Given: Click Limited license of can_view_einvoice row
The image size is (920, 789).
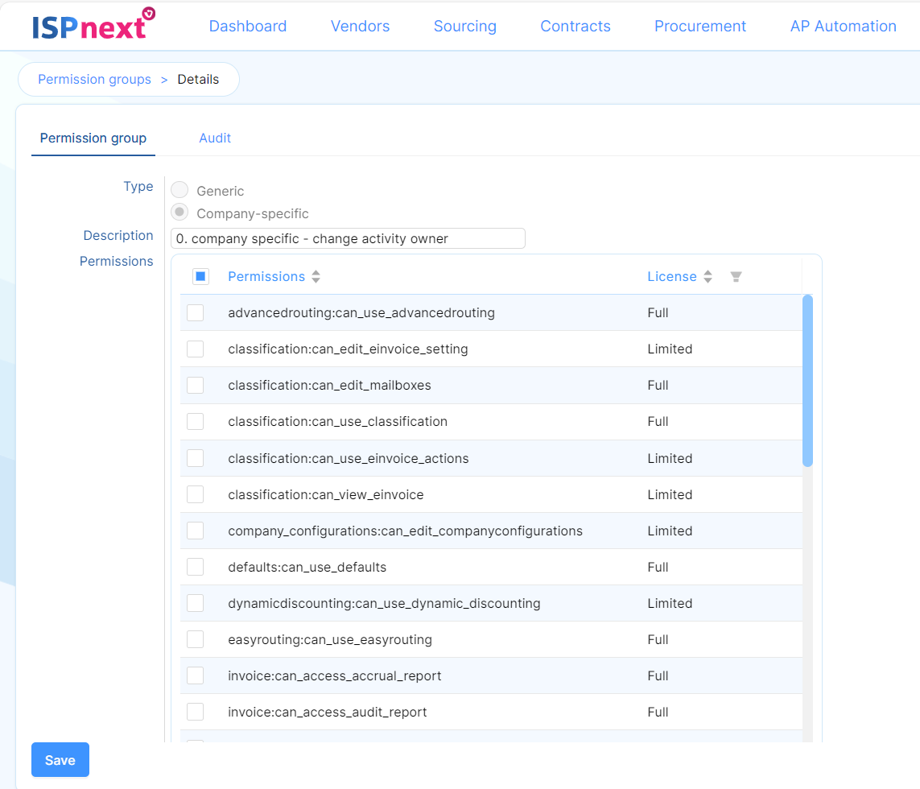Looking at the screenshot, I should [x=670, y=494].
